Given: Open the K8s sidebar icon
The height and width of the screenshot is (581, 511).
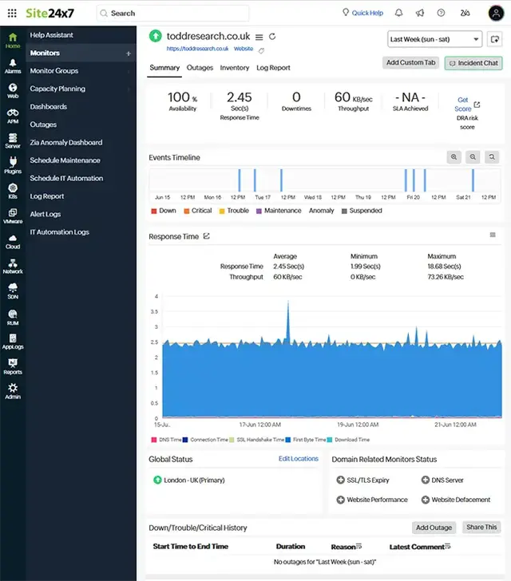Looking at the screenshot, I should (x=13, y=191).
